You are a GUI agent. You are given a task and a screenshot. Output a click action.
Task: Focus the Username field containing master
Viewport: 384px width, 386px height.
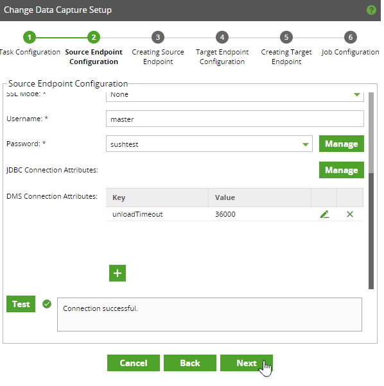click(x=235, y=119)
